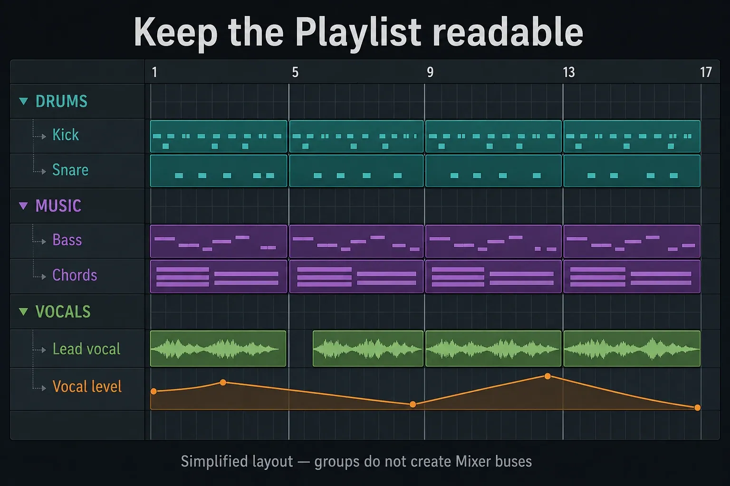Click the DRUMS group name
Viewport: 730px width, 486px height.
click(62, 101)
